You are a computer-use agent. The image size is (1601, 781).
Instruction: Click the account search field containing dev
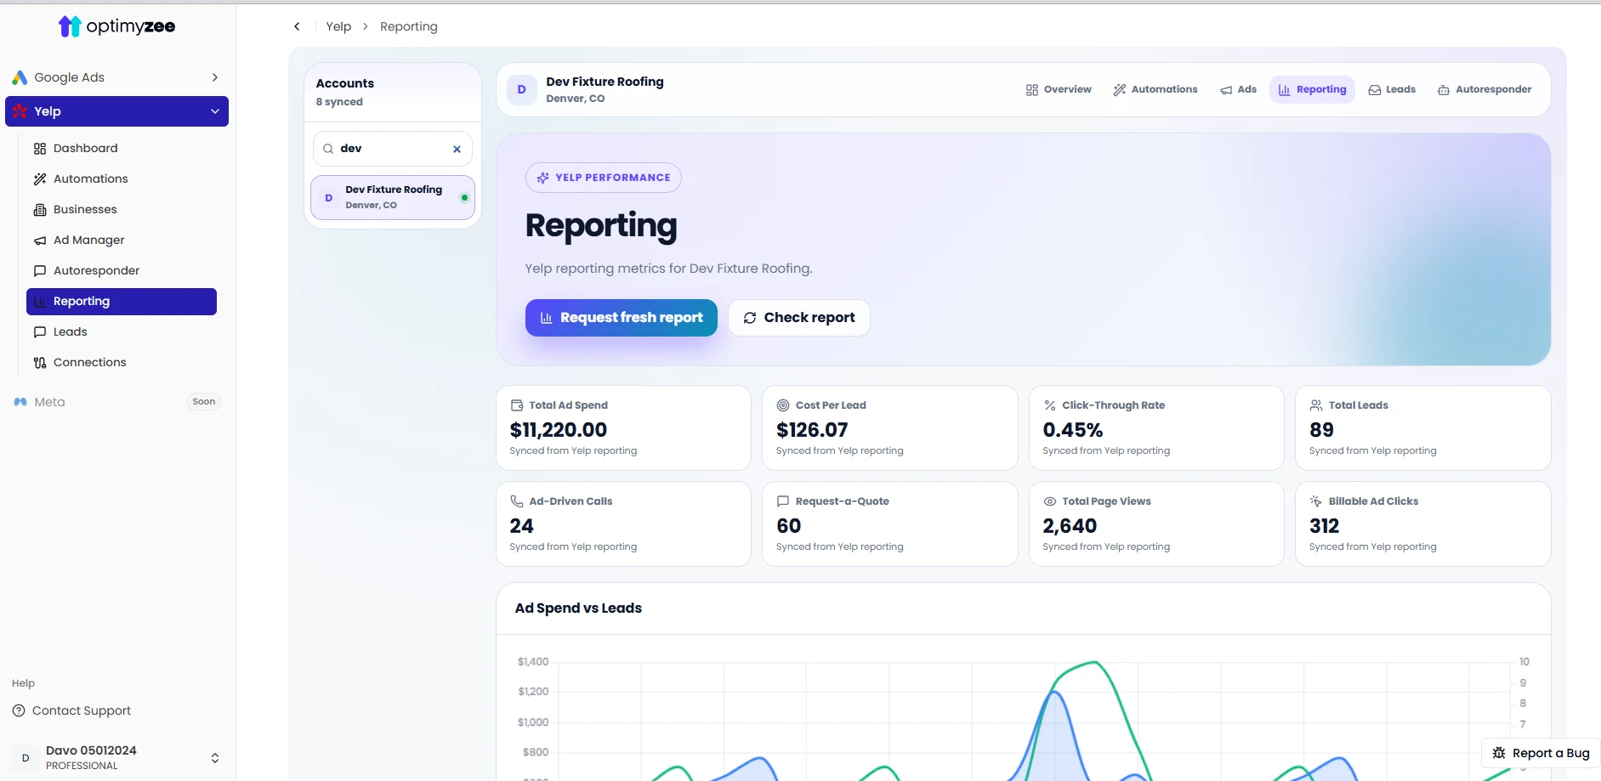(x=393, y=149)
